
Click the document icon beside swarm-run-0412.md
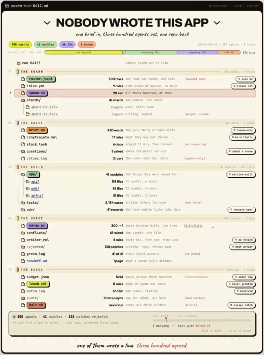point(7,6)
